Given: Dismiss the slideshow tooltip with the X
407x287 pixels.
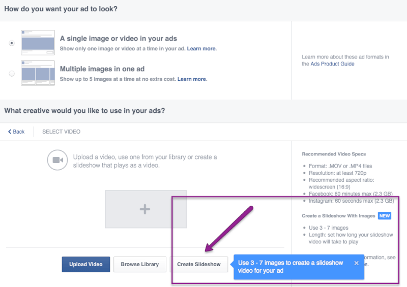Looking at the screenshot, I should tap(356, 263).
